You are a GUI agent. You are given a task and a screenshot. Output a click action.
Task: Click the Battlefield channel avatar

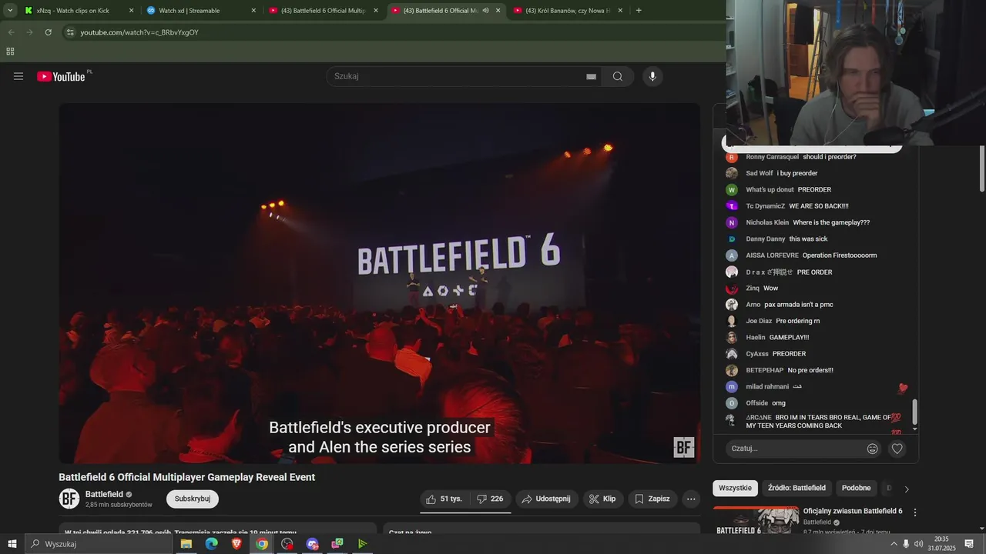(x=69, y=499)
